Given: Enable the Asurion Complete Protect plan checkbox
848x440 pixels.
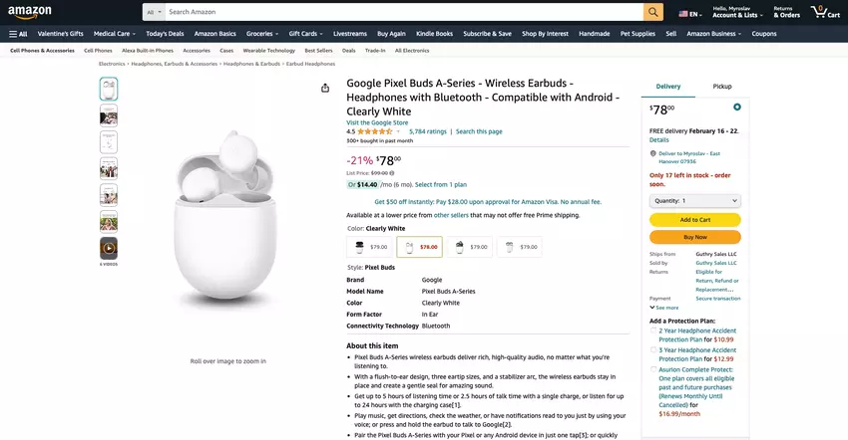Looking at the screenshot, I should point(653,369).
